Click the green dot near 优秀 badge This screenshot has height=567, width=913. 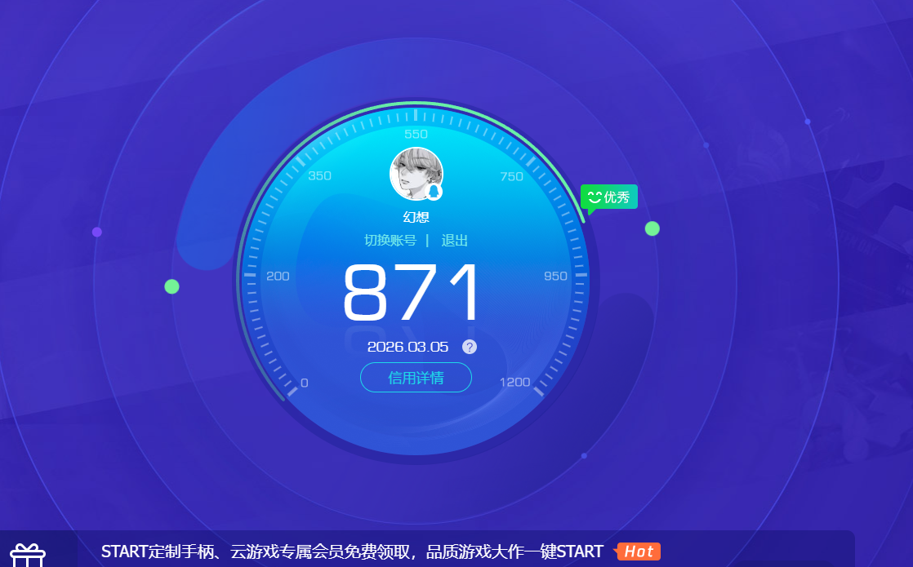pos(652,228)
